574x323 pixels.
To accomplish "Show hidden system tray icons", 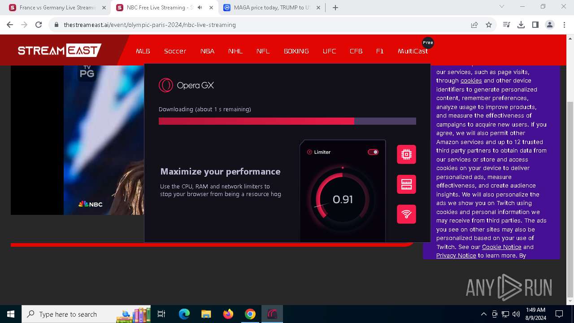I will coord(483,314).
